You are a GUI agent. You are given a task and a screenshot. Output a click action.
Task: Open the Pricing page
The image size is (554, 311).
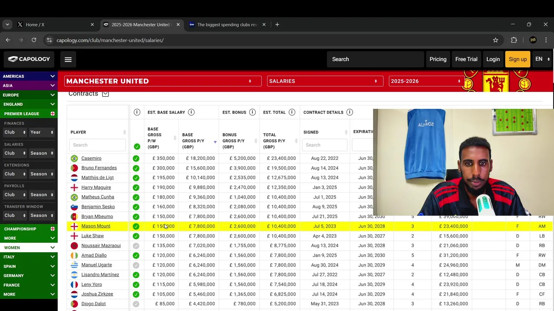pos(438,59)
